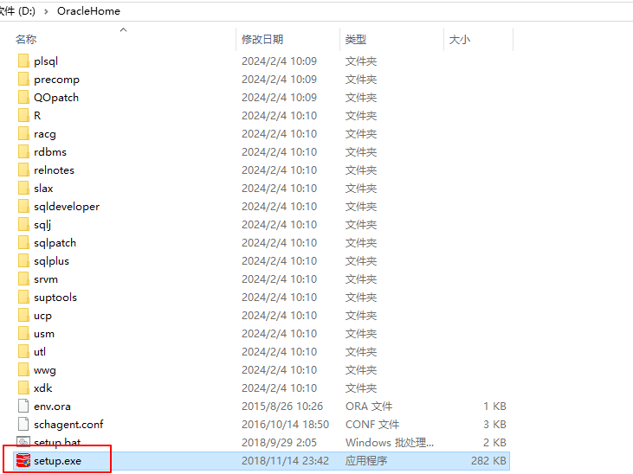Screen dimensions: 633x474
Task: Select the rdbms folder name
Action: [50, 152]
